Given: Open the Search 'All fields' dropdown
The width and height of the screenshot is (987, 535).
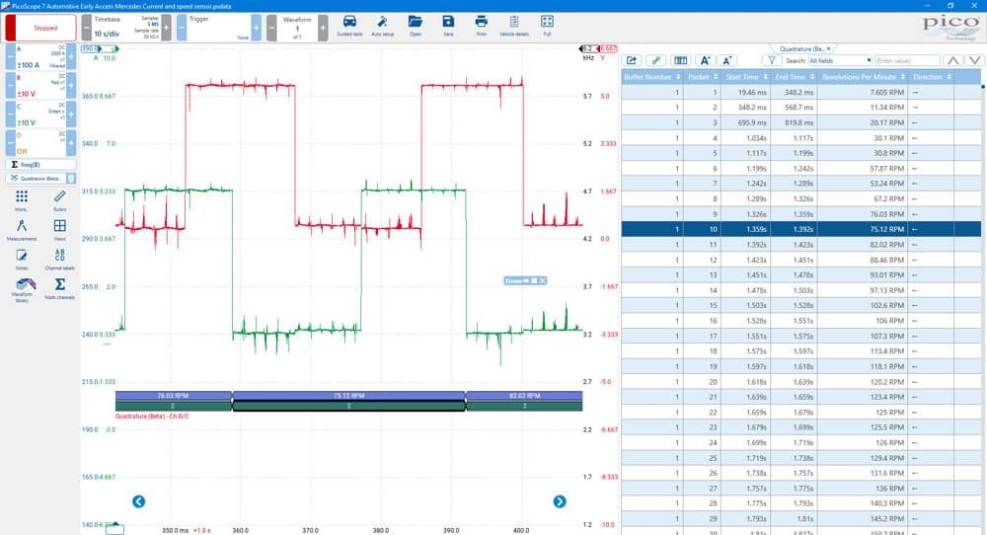Looking at the screenshot, I should pyautogui.click(x=840, y=60).
